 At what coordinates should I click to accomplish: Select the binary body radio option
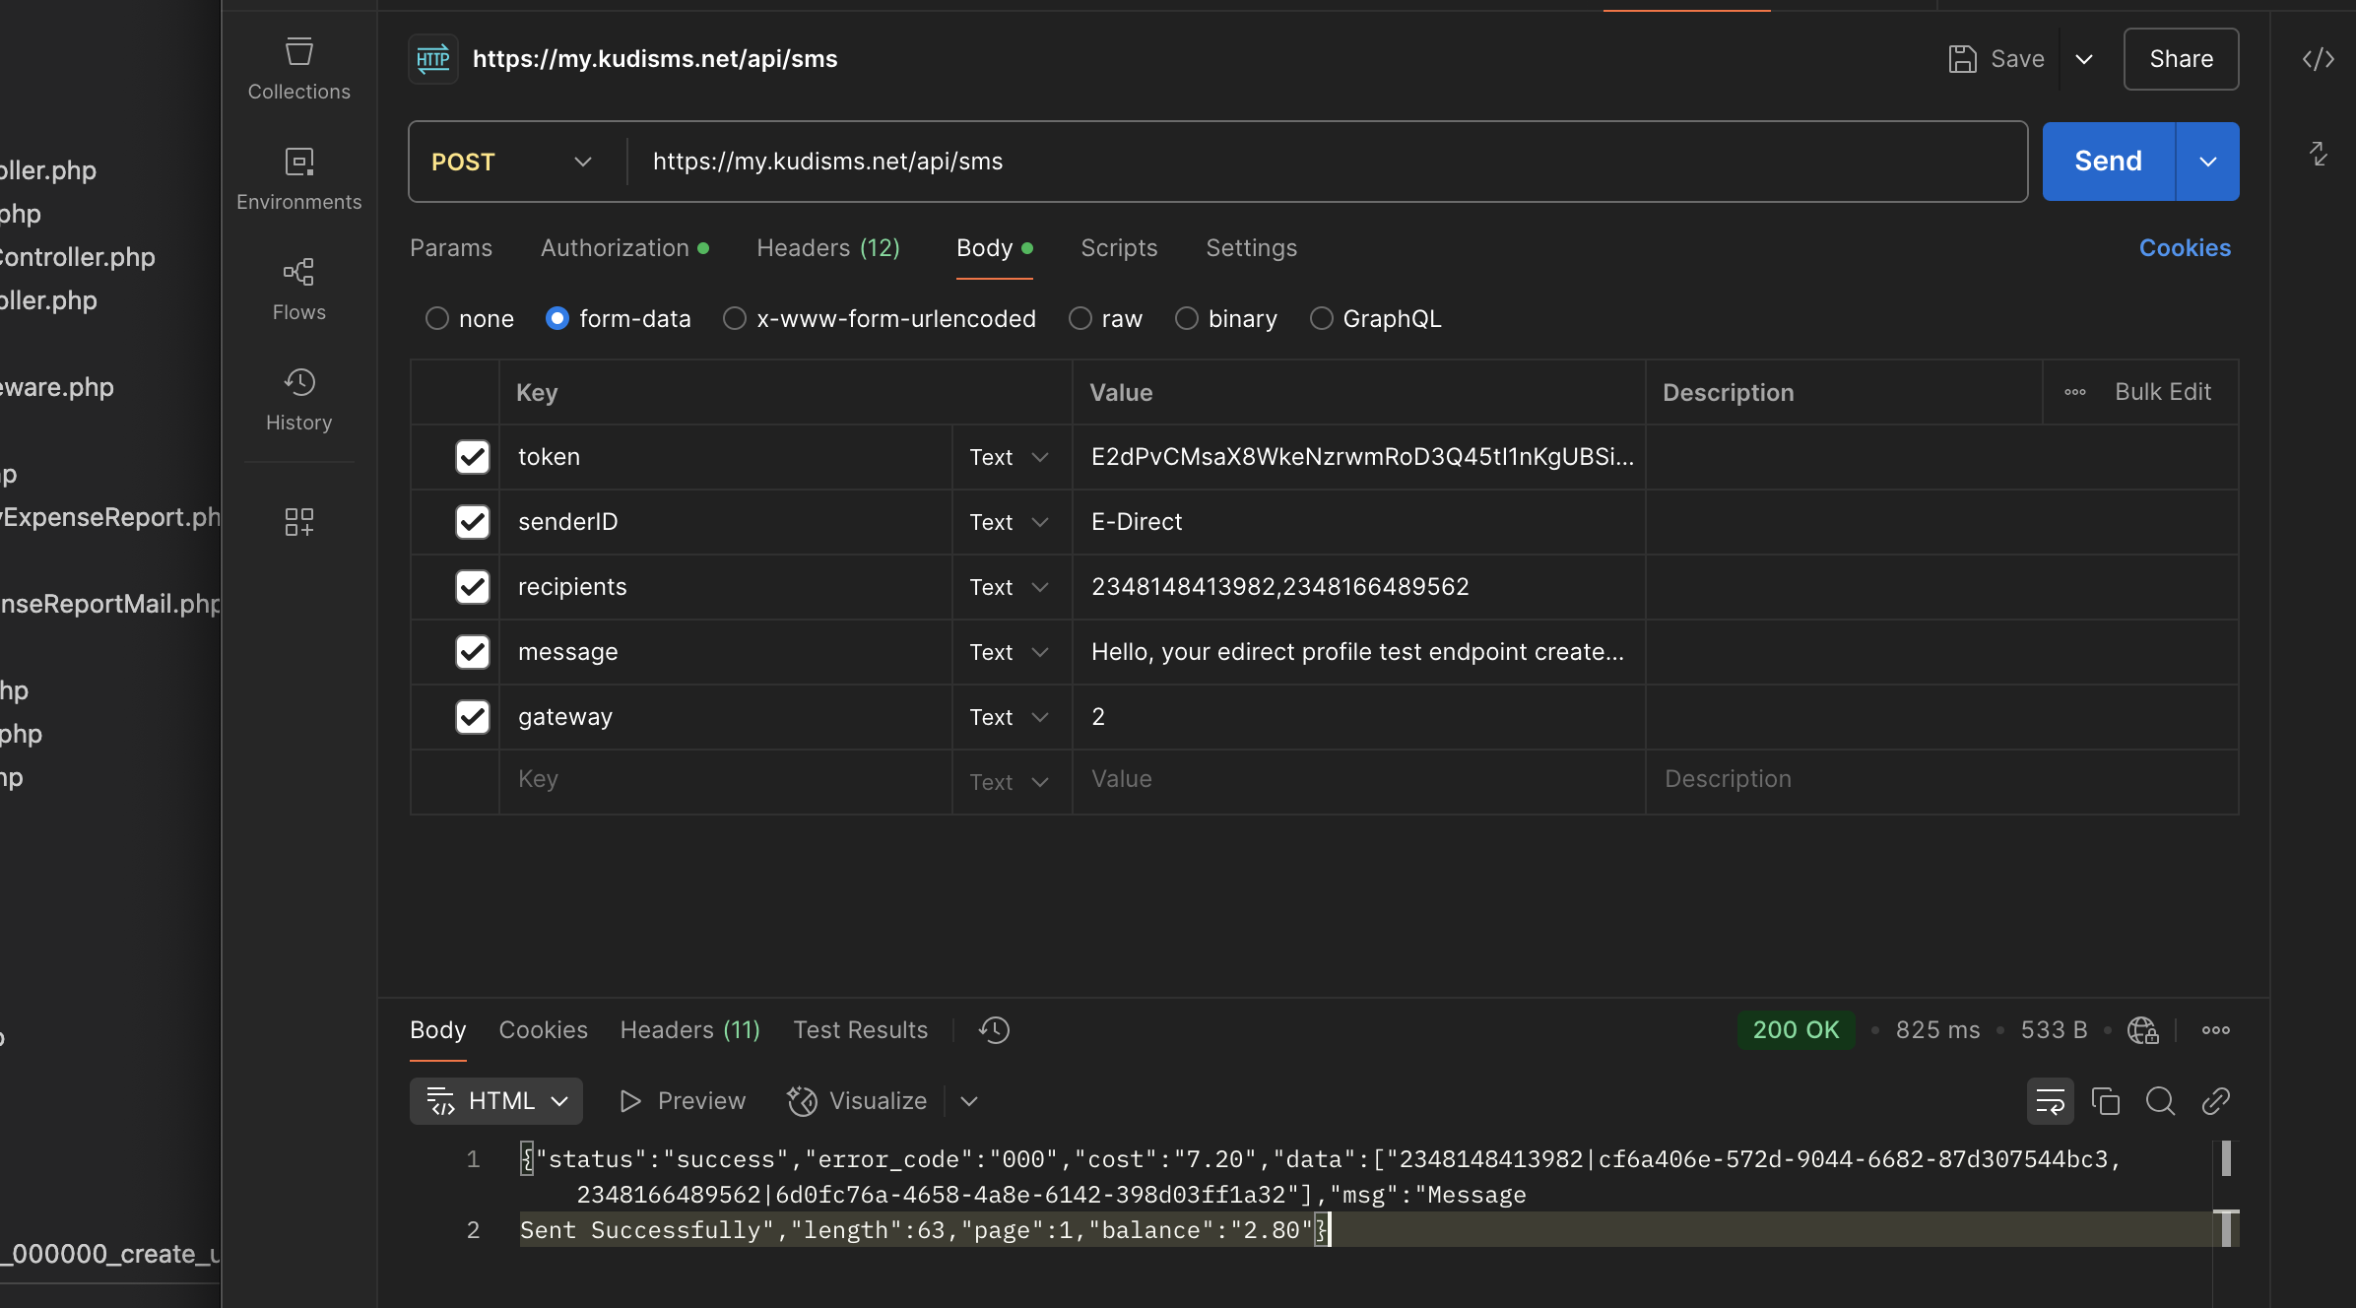tap(1187, 319)
